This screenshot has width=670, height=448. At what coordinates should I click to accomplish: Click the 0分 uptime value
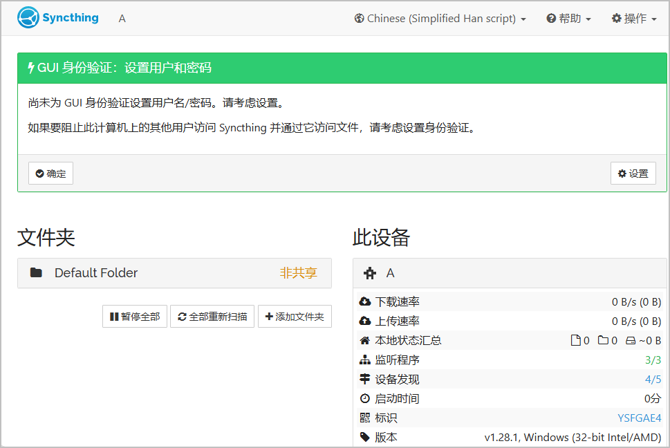pos(653,398)
